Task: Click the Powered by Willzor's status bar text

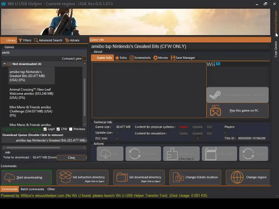Action: [x=104, y=195]
